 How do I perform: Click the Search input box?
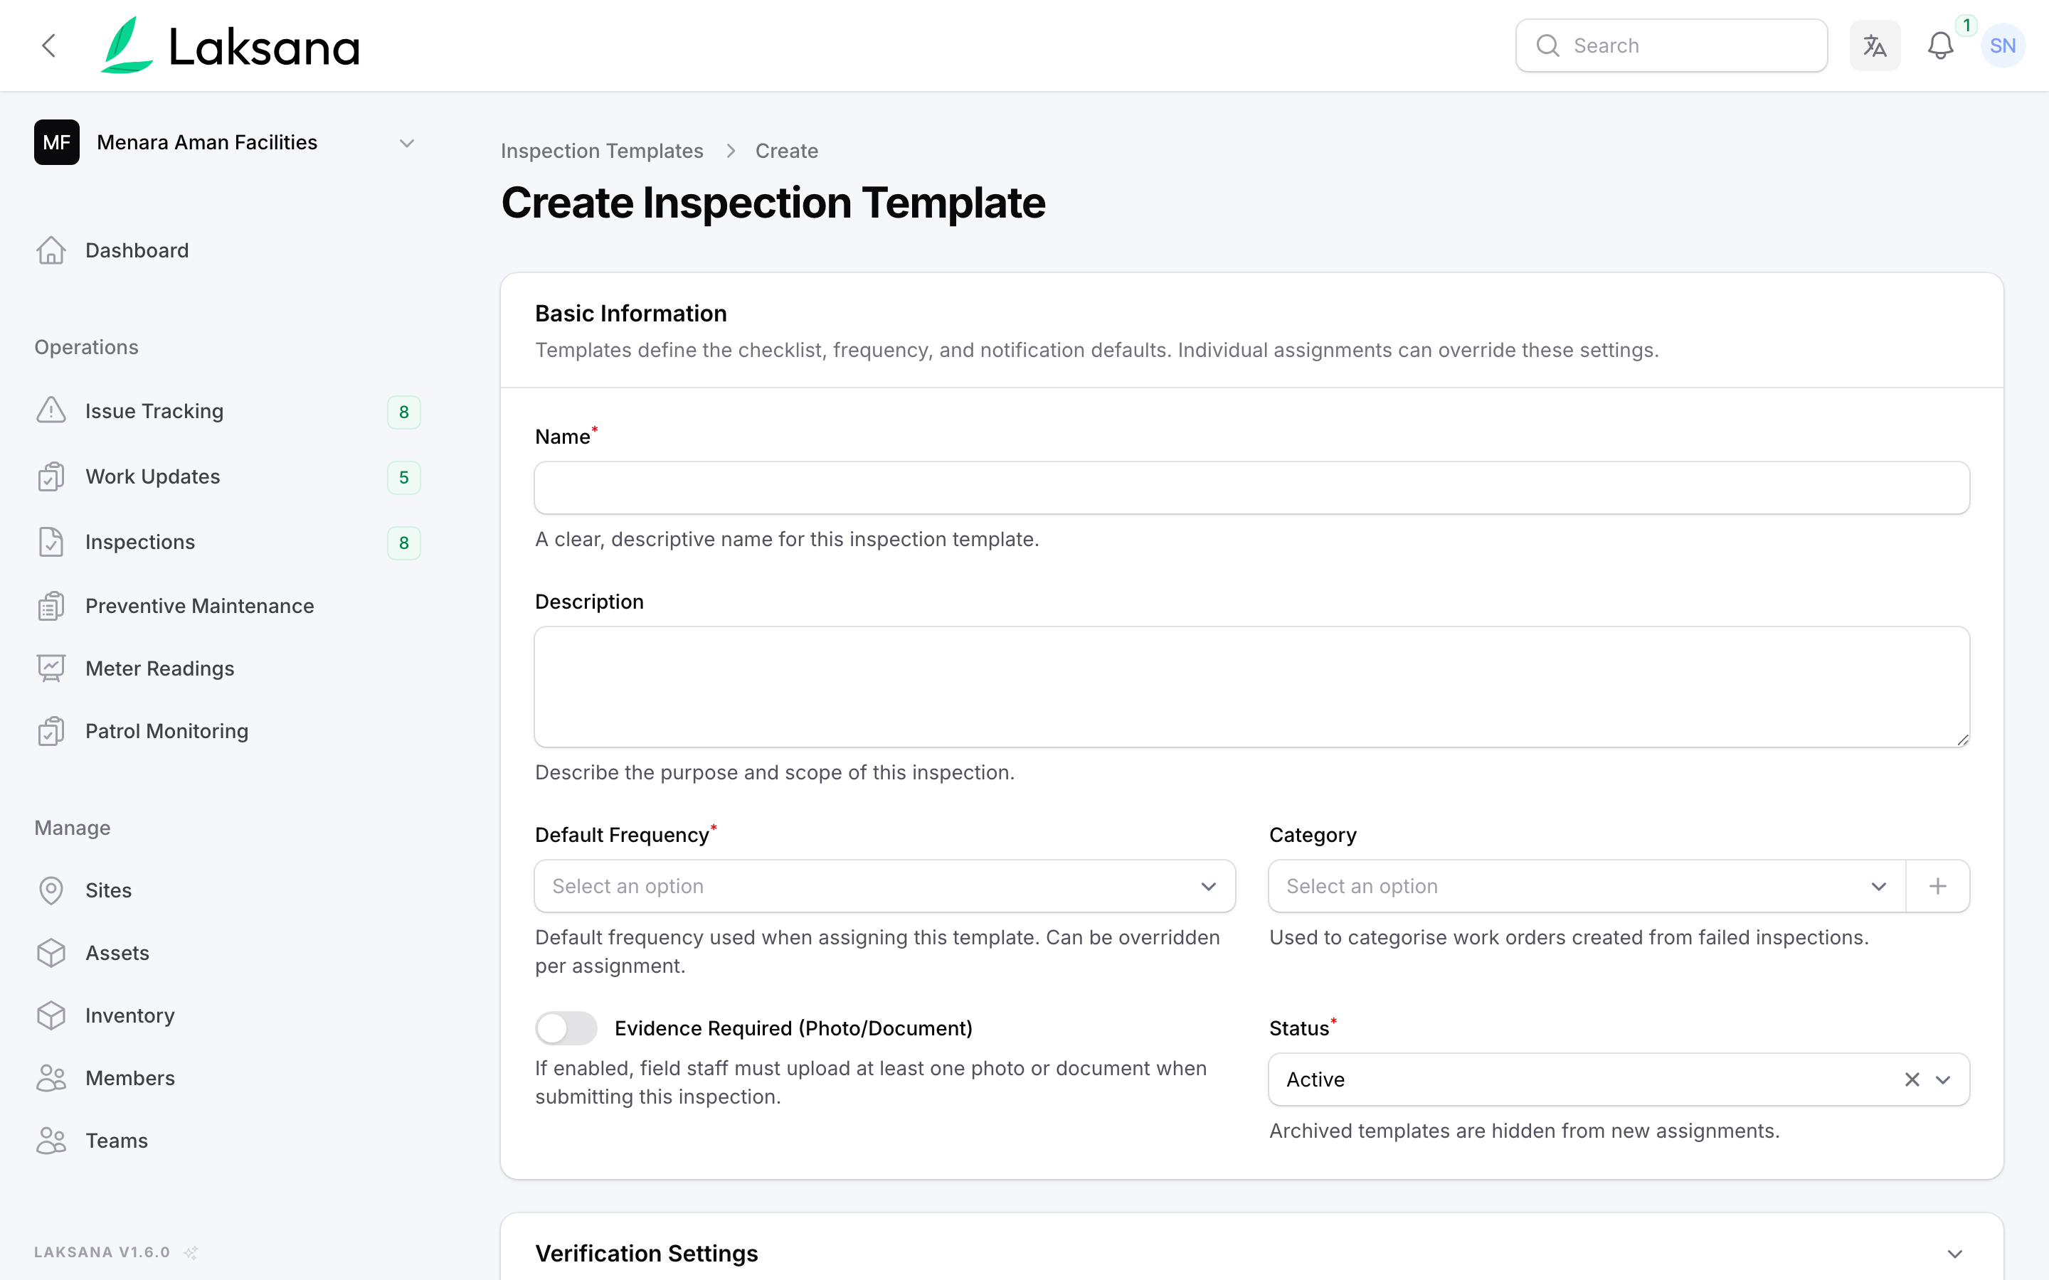click(1671, 46)
